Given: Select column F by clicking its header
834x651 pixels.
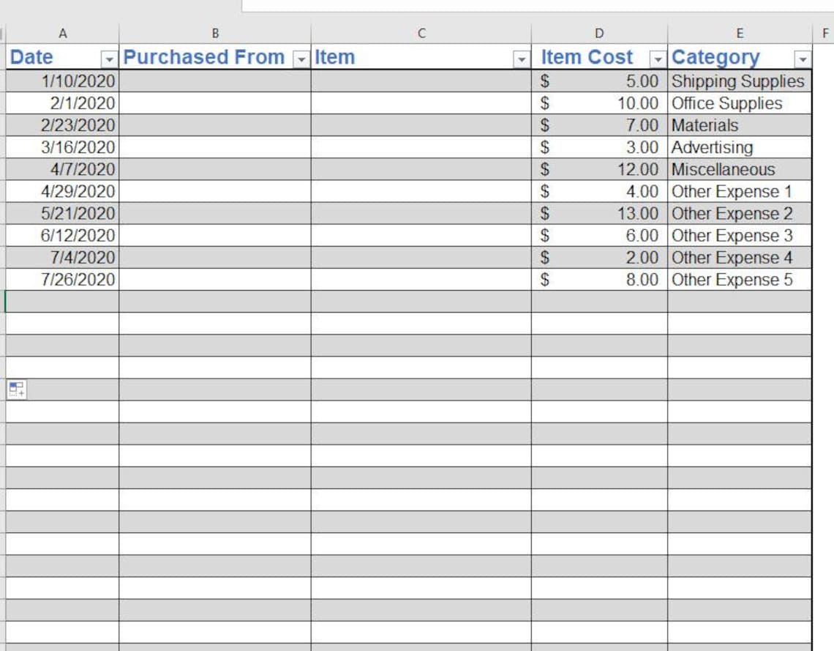Looking at the screenshot, I should pos(827,32).
